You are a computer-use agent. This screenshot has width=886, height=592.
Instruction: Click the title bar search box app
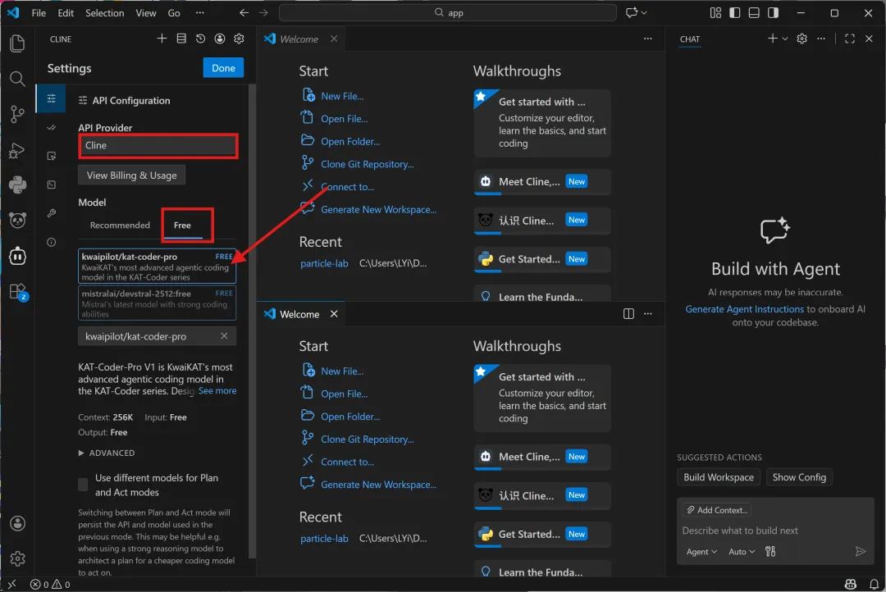click(x=448, y=12)
